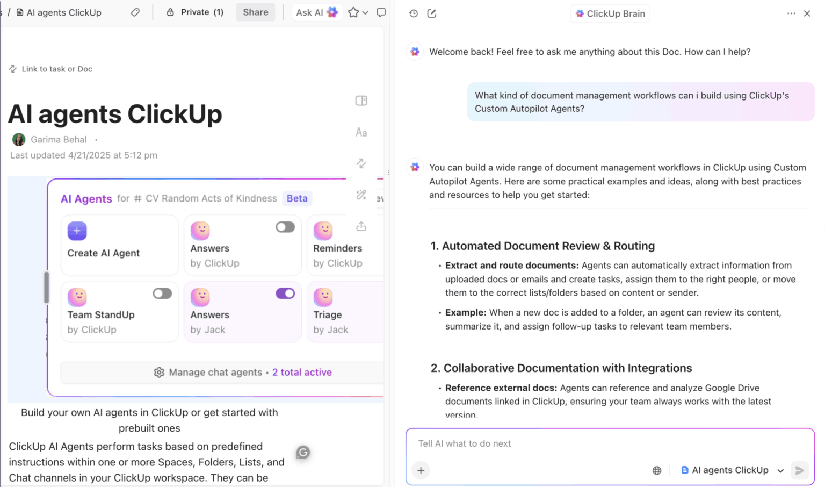This screenshot has width=825, height=487.
Task: Use the AI wand icon on the doc
Action: tap(360, 195)
